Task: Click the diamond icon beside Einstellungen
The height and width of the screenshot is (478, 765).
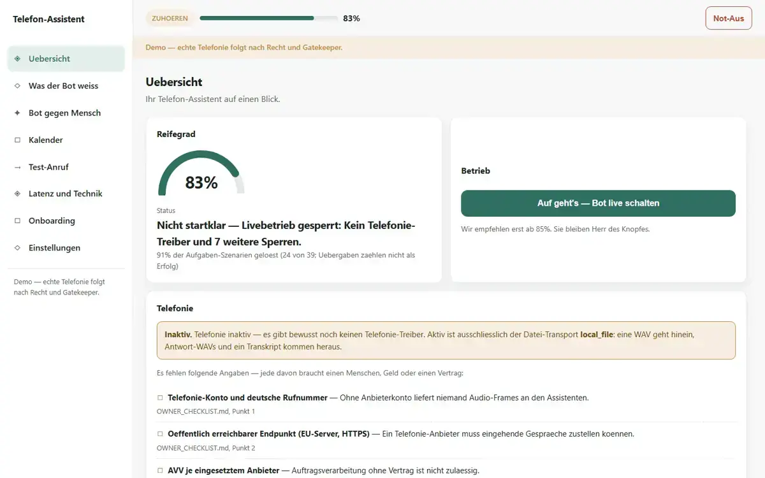Action: pyautogui.click(x=17, y=248)
